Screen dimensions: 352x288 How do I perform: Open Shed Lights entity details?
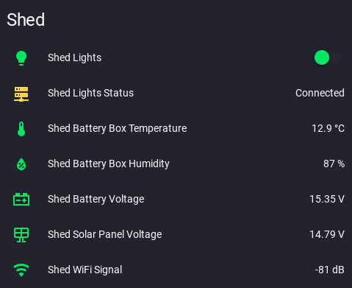(74, 57)
